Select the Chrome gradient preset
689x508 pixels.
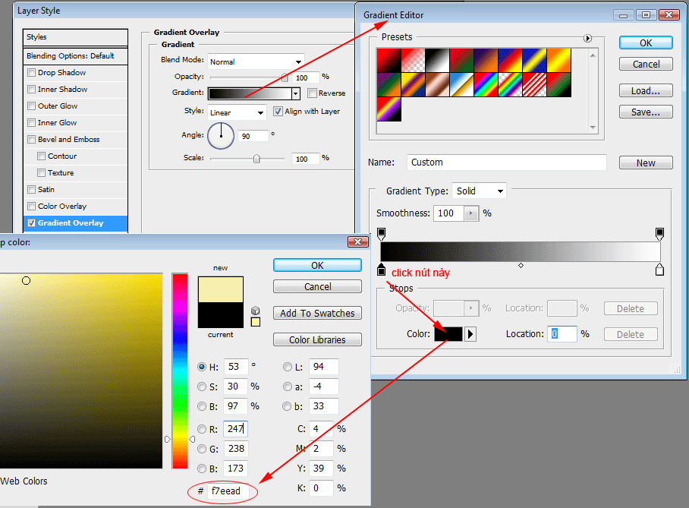click(461, 84)
